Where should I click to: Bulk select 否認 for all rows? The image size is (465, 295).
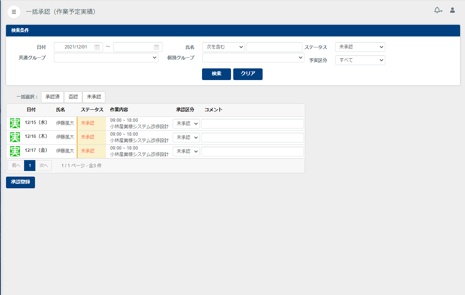(x=73, y=97)
